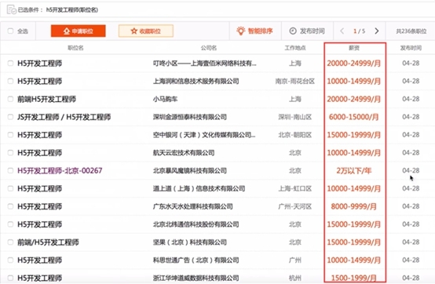The image size is (435, 284).
Task: Tick checkbox for 航天云宏技术有限公司 row
Action: click(x=10, y=153)
